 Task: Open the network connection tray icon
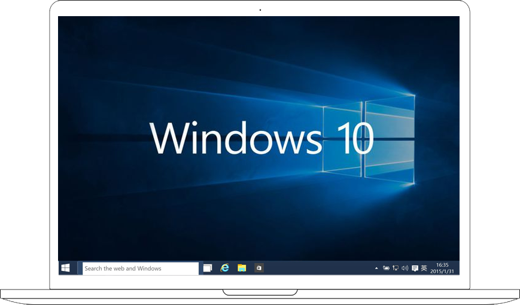tap(396, 268)
